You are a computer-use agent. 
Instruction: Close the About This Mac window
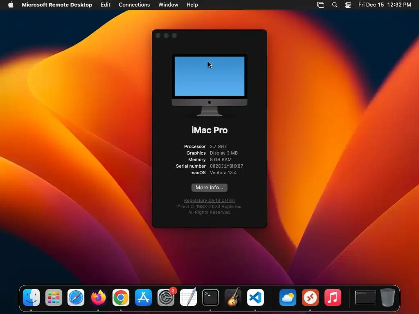click(x=158, y=36)
